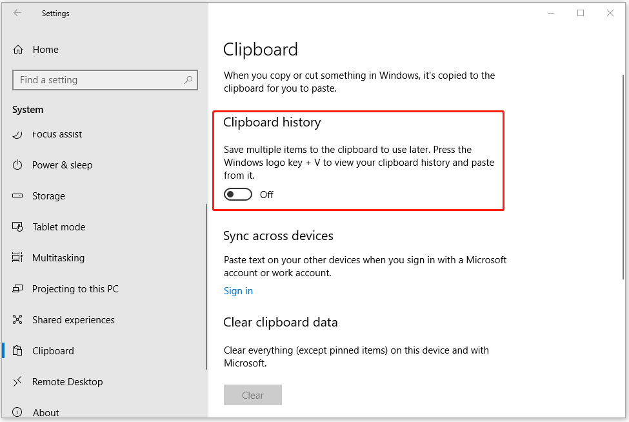This screenshot has width=629, height=422.
Task: Open Home settings page
Action: click(x=46, y=50)
